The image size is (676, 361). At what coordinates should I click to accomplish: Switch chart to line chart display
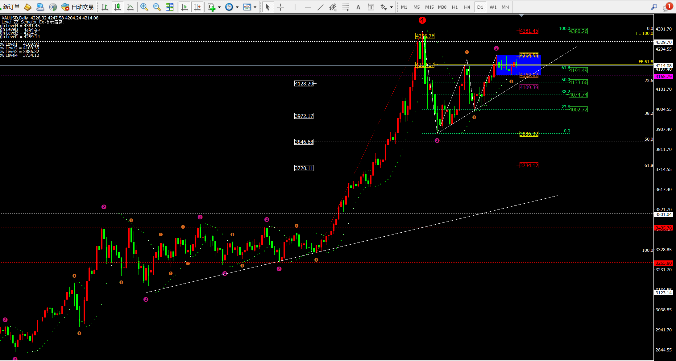[130, 7]
